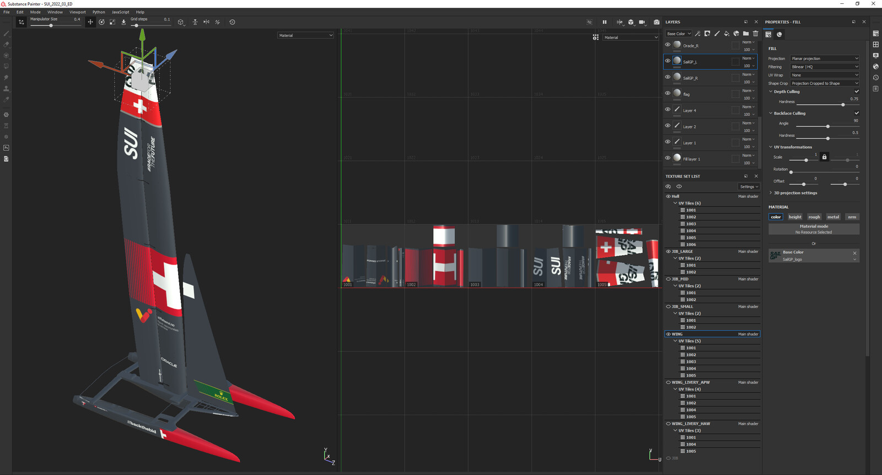Toggle the nrm material channel button
The height and width of the screenshot is (475, 882).
tap(852, 217)
